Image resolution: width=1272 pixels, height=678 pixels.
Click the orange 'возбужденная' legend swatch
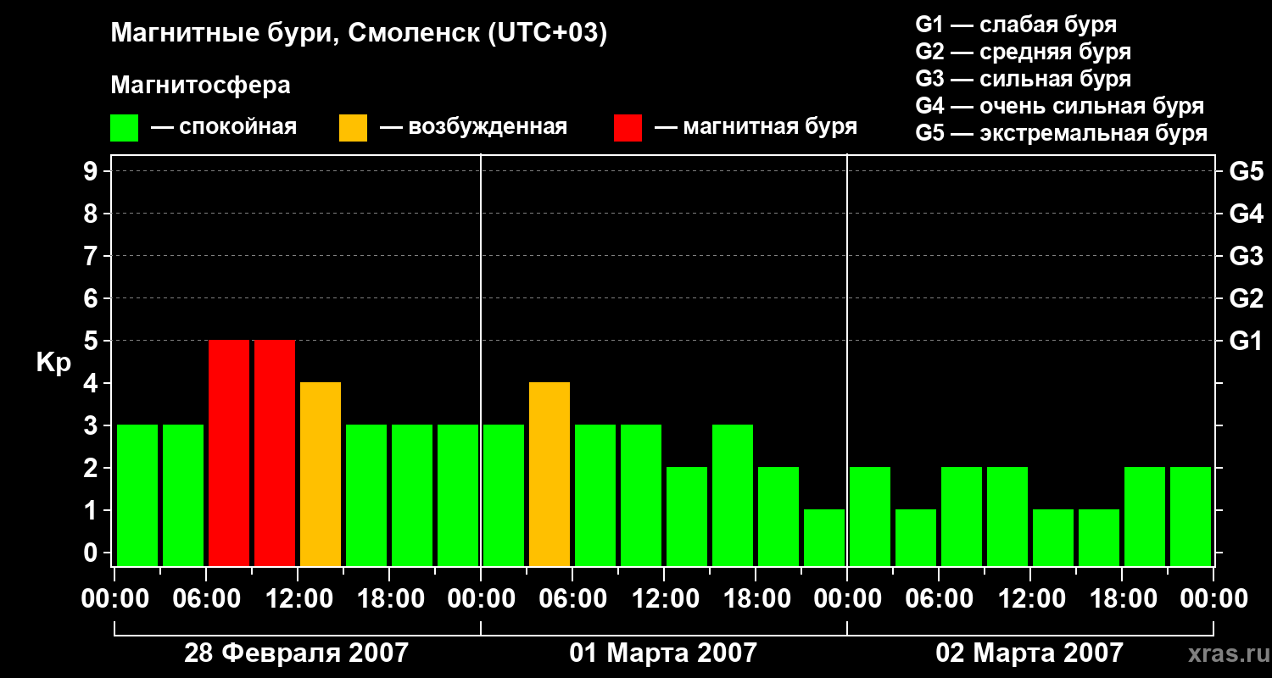pos(353,128)
